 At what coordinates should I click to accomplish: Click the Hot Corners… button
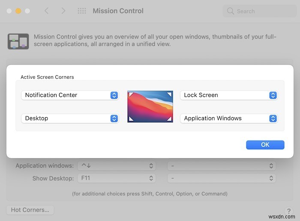[x=30, y=210]
